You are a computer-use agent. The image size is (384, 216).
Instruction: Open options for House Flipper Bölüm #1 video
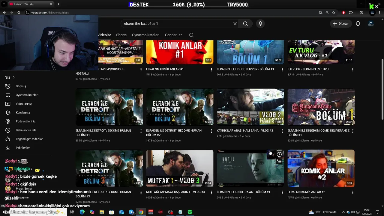coord(282,70)
